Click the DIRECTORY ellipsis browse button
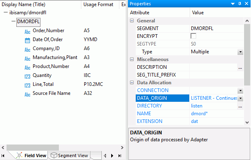The width and height of the screenshot is (251, 160). click(240, 106)
